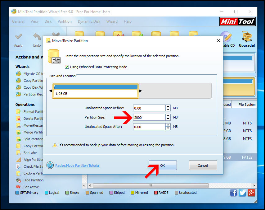Click the horizontal scrollbar right arrow

click(254, 186)
